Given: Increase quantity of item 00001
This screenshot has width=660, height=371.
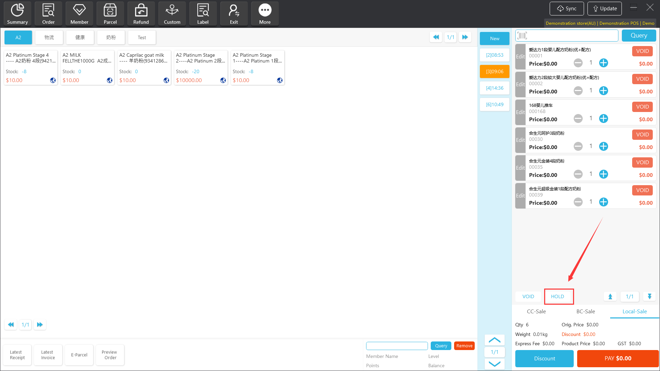Looking at the screenshot, I should click(x=603, y=63).
